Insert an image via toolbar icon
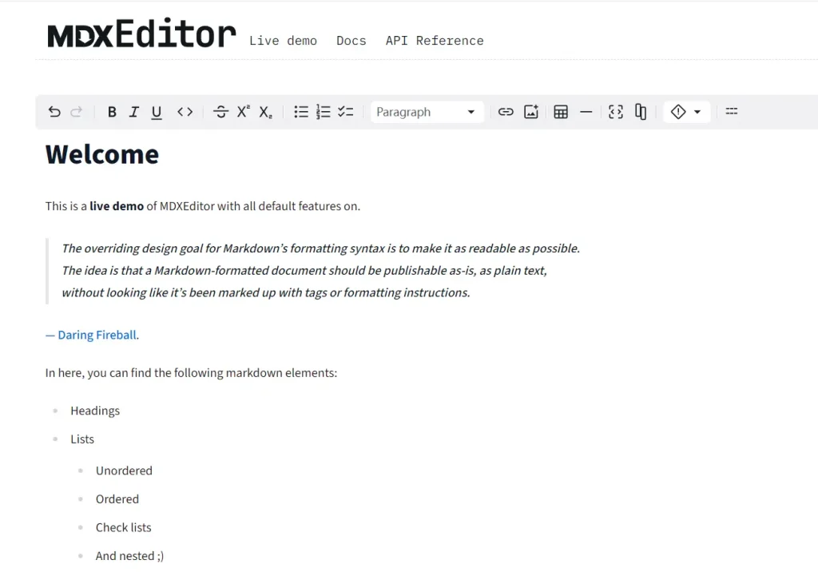Image resolution: width=818 pixels, height=572 pixels. point(531,112)
